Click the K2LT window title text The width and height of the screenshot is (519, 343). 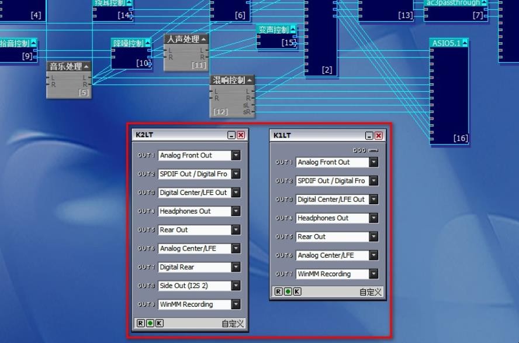point(144,135)
